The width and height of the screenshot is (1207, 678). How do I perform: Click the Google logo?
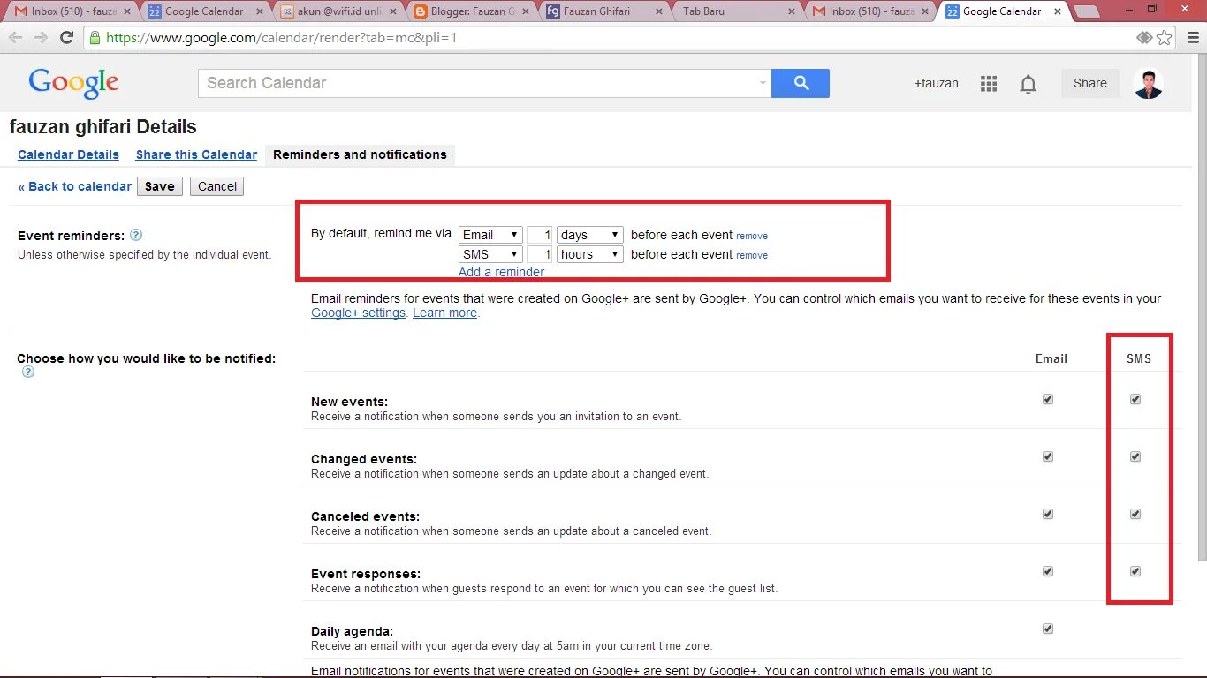point(73,83)
